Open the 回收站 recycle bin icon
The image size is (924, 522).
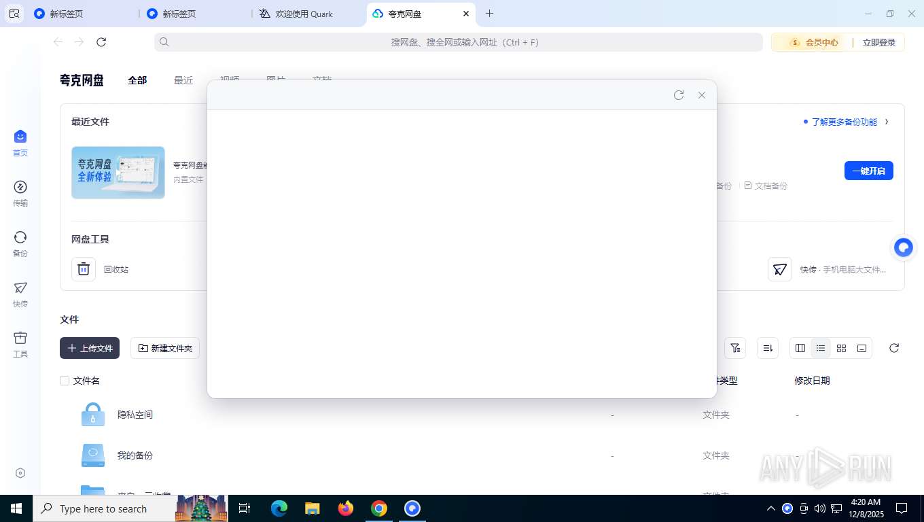pyautogui.click(x=84, y=269)
